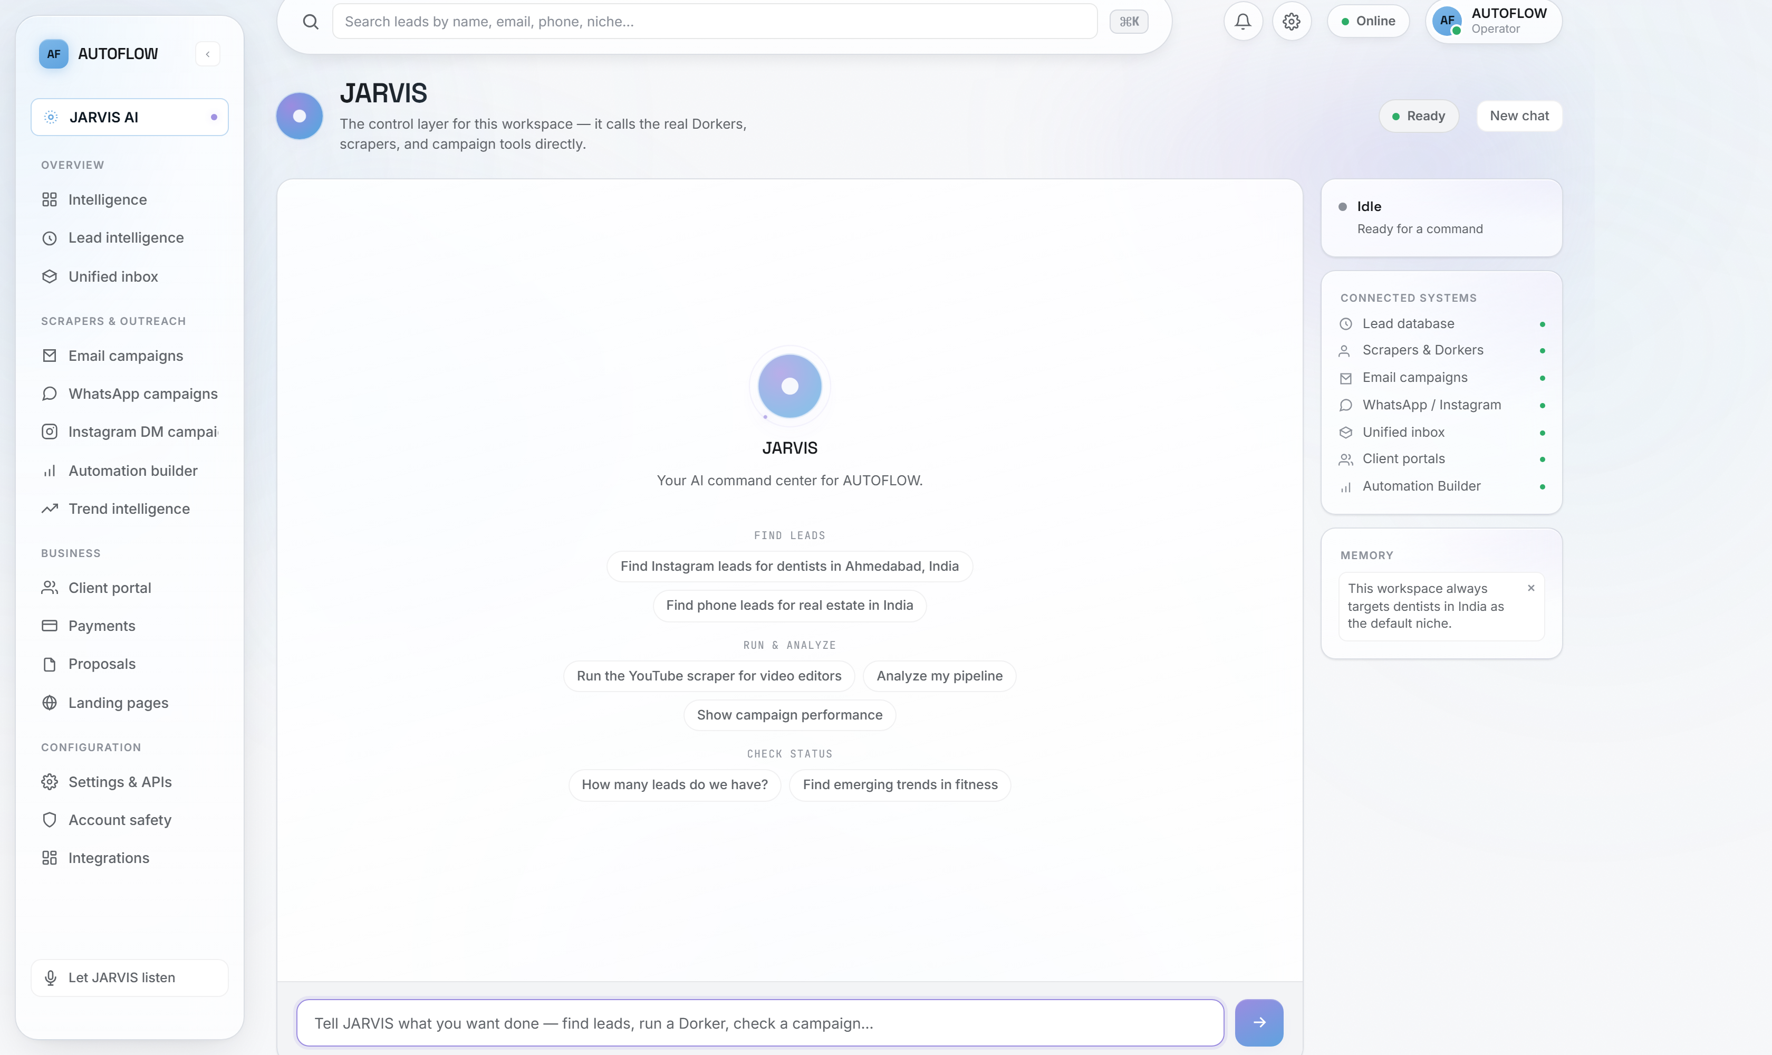
Task: Click the send arrow button
Action: (x=1259, y=1022)
